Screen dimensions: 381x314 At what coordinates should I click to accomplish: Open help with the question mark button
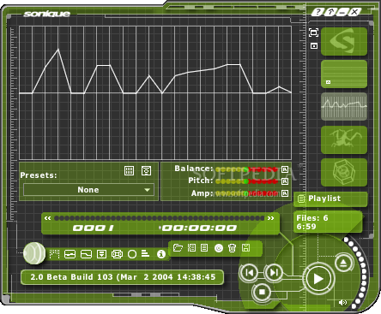[317, 12]
